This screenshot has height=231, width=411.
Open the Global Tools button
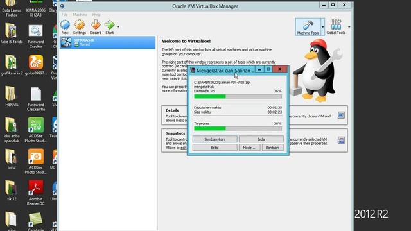[336, 27]
